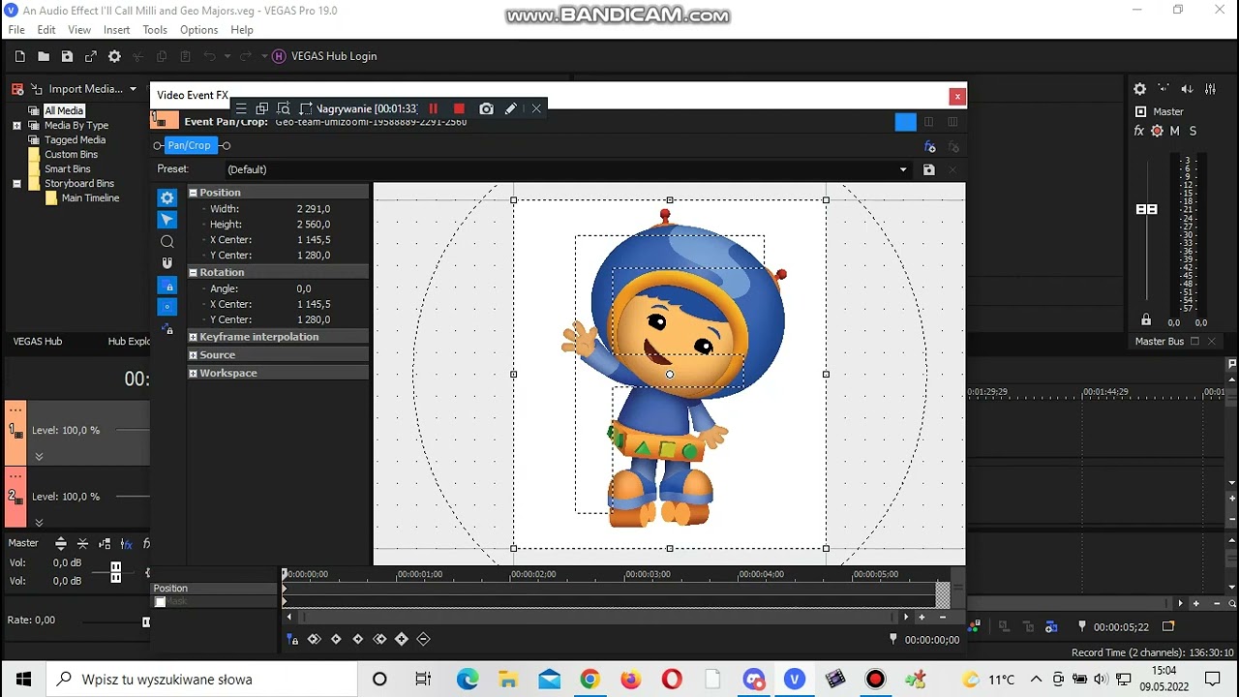Open the Tools menu
The height and width of the screenshot is (697, 1239).
pos(155,30)
